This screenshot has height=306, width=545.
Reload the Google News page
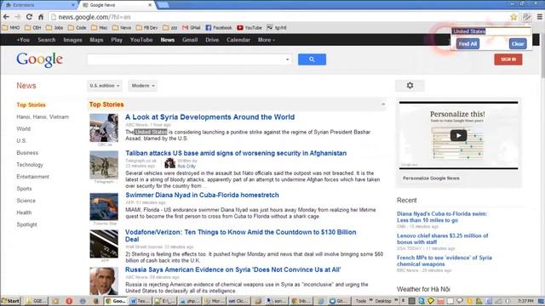pos(29,17)
